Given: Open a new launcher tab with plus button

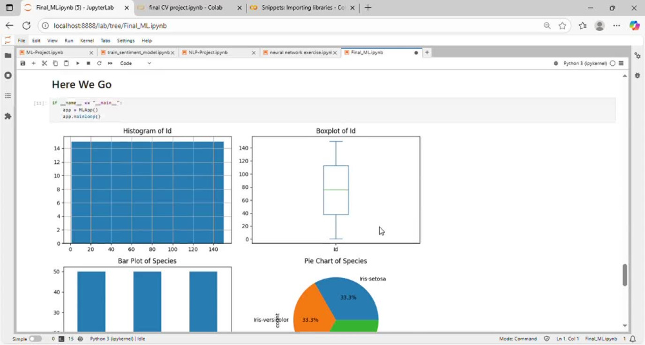Looking at the screenshot, I should [427, 53].
